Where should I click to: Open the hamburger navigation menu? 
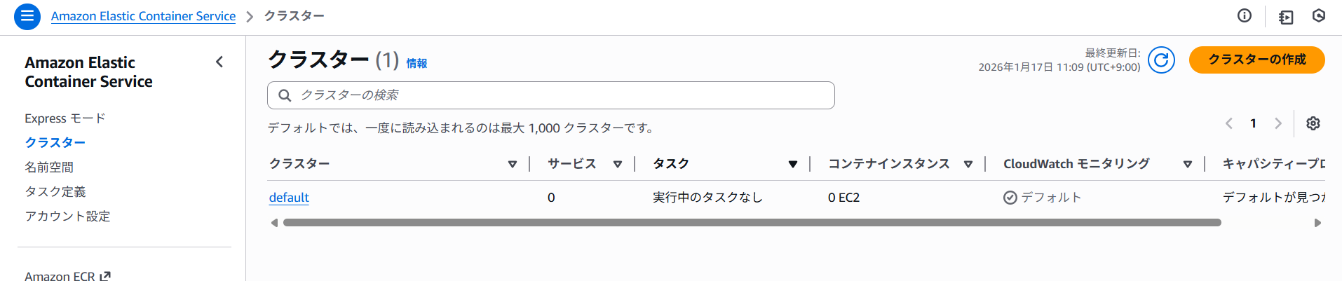click(27, 16)
